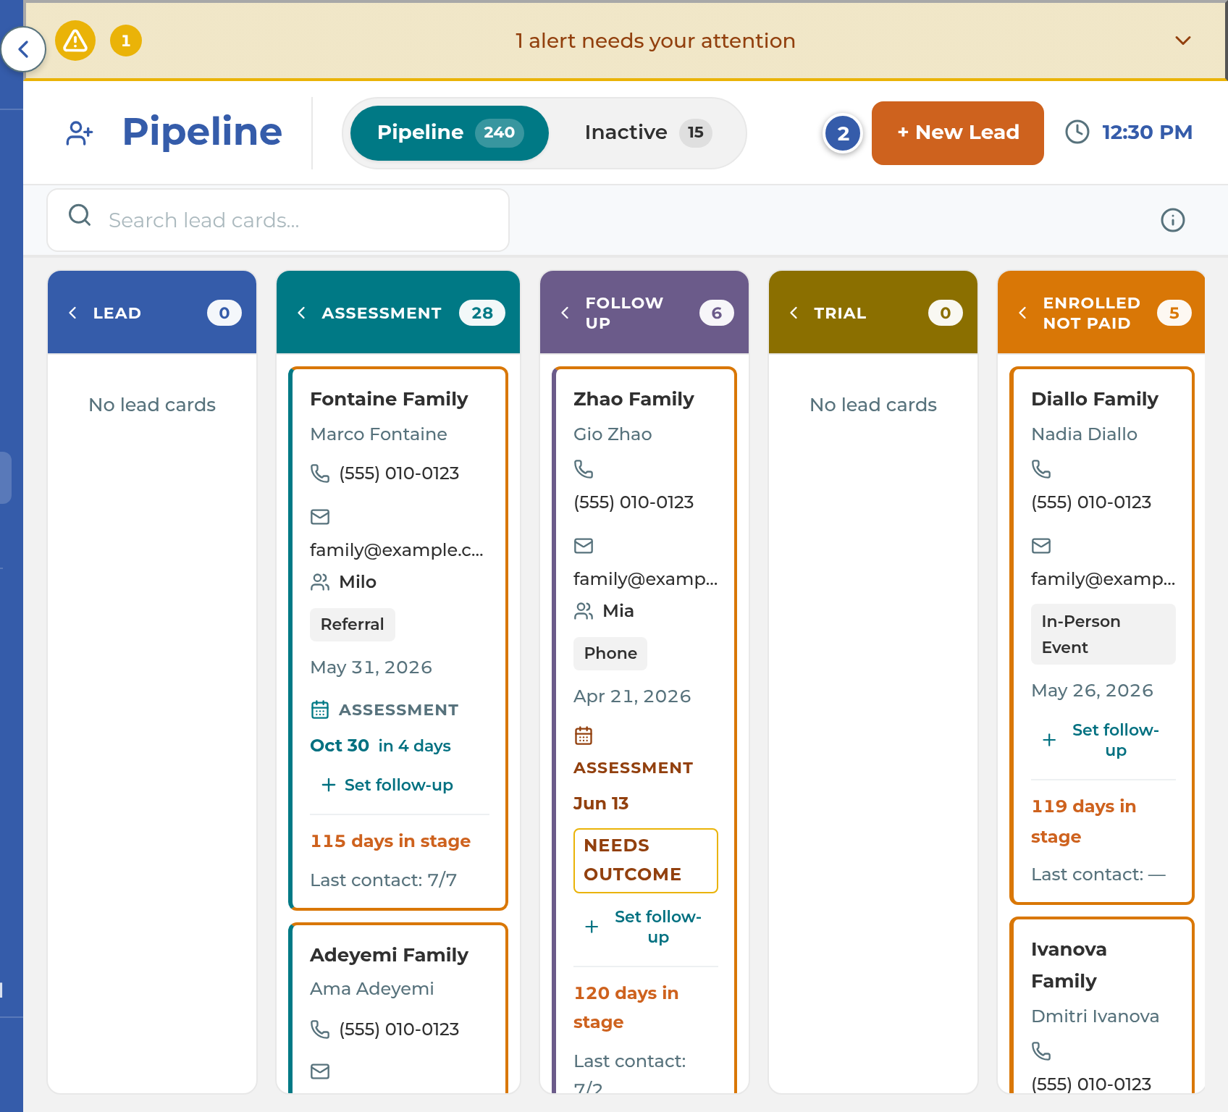Open the Adeyemi Family card title
1228x1112 pixels.
[389, 955]
